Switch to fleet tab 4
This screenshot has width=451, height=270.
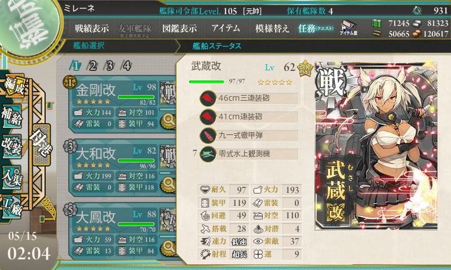126,66
